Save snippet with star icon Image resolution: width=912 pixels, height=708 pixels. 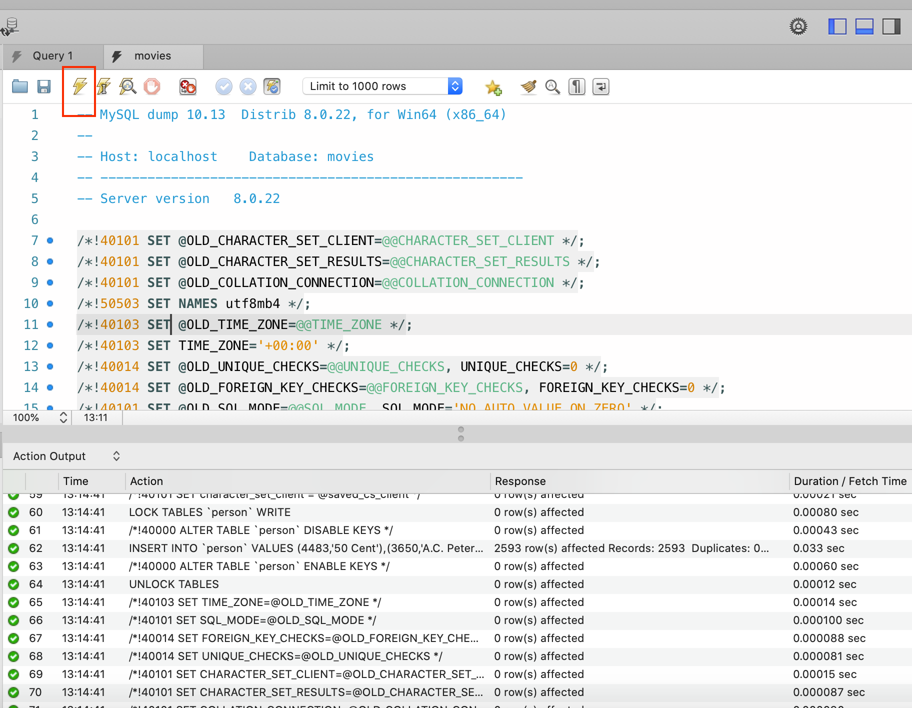[x=493, y=87]
